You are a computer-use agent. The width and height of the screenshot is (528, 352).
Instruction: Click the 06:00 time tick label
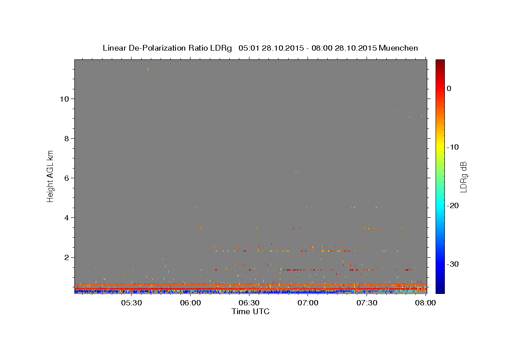coord(190,303)
